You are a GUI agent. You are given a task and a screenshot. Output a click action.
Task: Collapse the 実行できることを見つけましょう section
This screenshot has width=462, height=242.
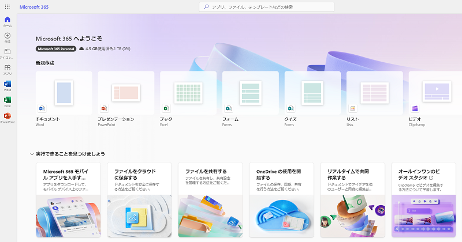pos(32,154)
